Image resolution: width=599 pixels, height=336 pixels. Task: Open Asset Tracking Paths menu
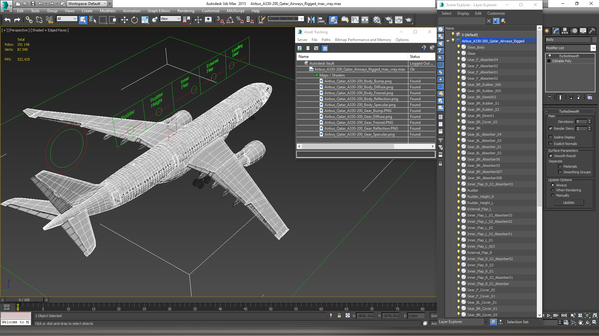(x=326, y=40)
